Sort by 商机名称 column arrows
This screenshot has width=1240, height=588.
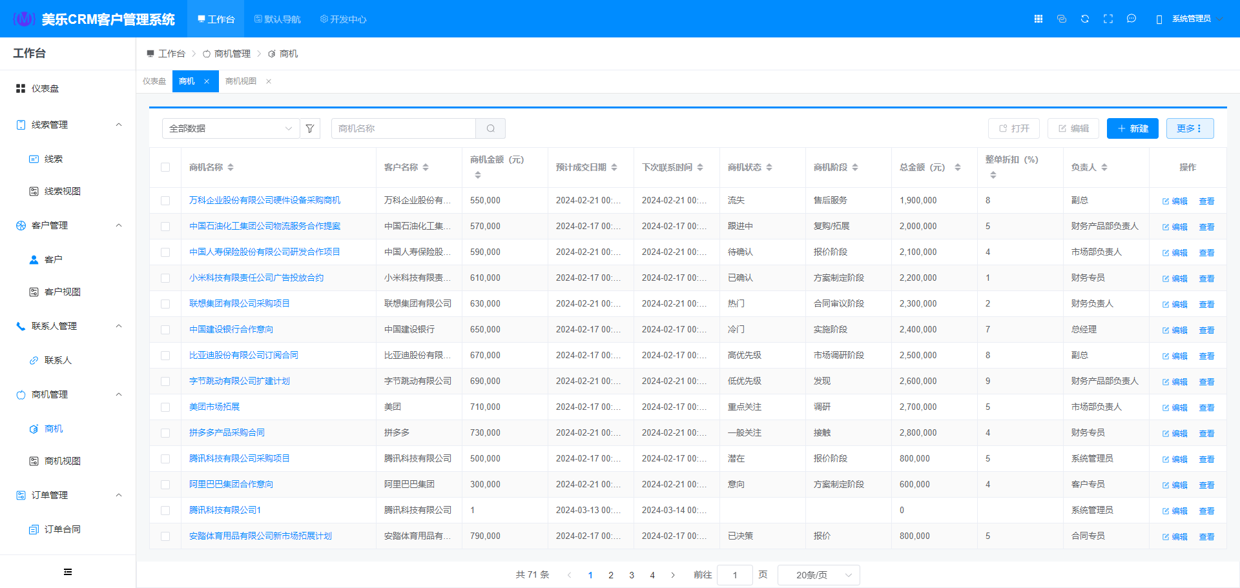point(231,167)
